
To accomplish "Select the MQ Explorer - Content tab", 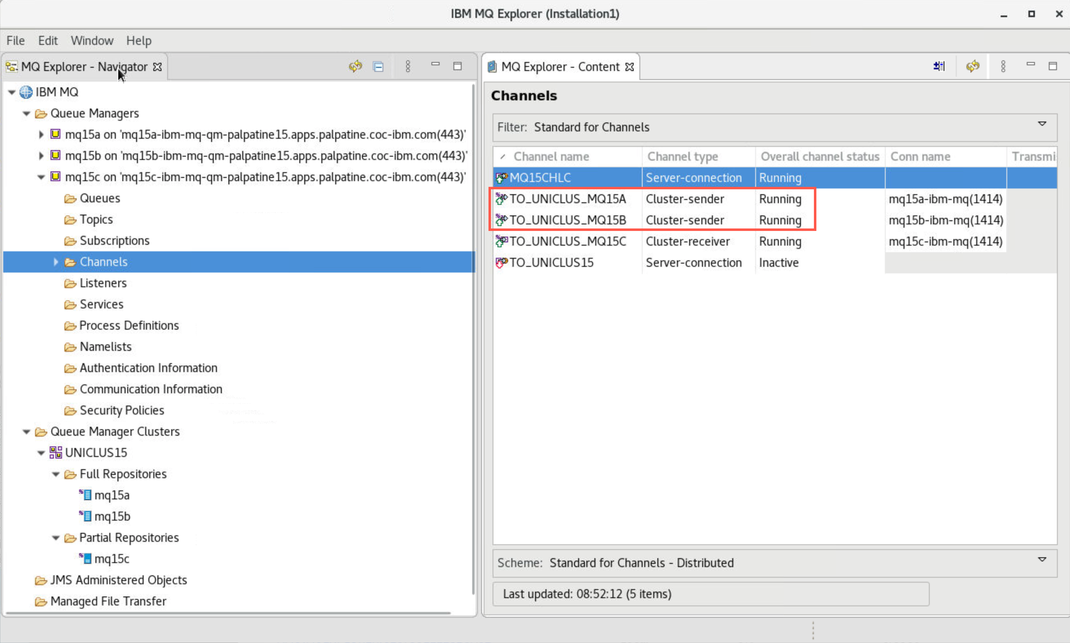I will (x=560, y=67).
